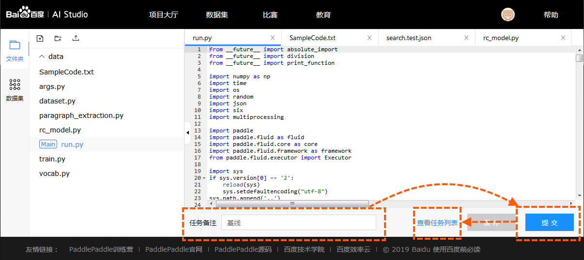This screenshot has width=584, height=260.
Task: Click the 'import paddle.fluid as fluid' line
Action: tap(257, 137)
